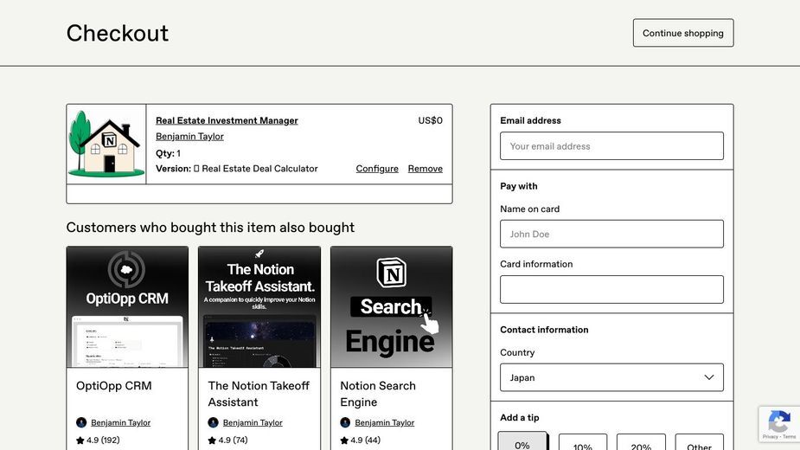Image resolution: width=800 pixels, height=450 pixels.
Task: Click the Real Estate house product image
Action: click(x=106, y=144)
